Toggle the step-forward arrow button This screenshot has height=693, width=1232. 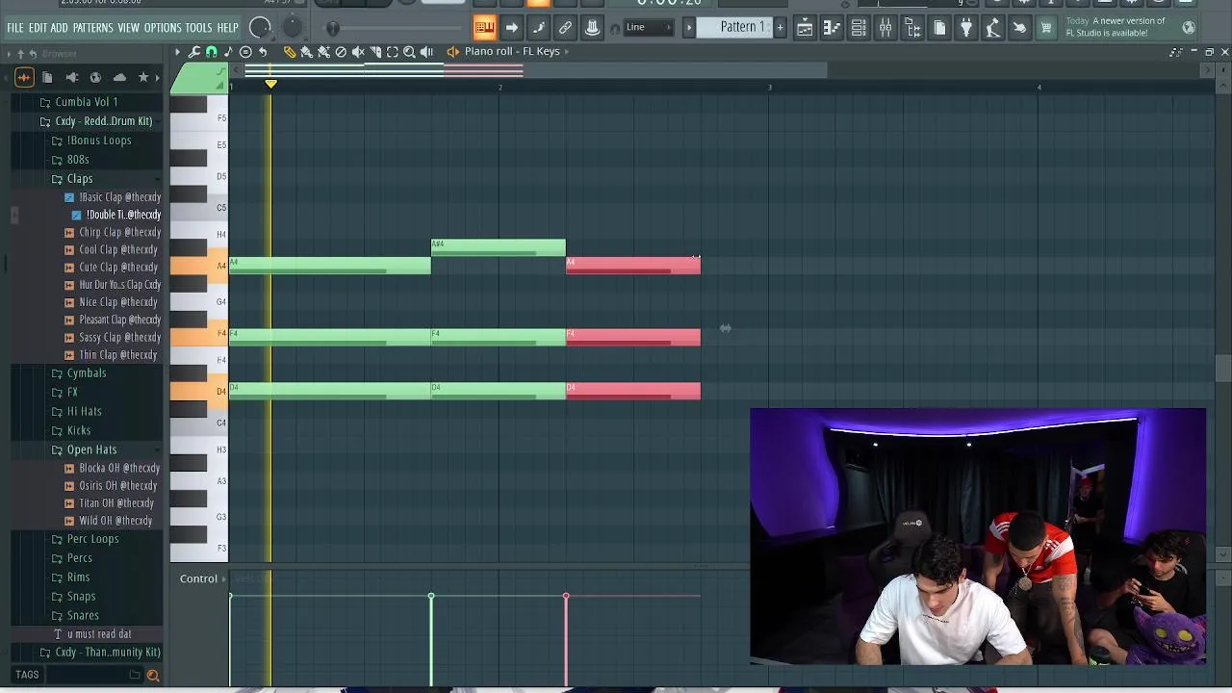pyautogui.click(x=513, y=27)
